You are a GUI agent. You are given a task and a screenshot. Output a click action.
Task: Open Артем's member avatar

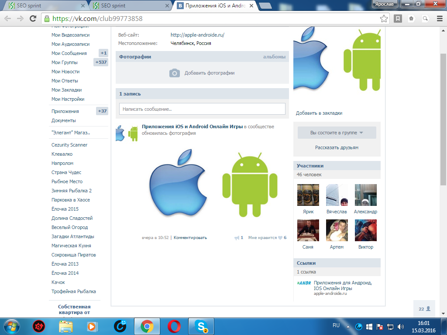337,230
